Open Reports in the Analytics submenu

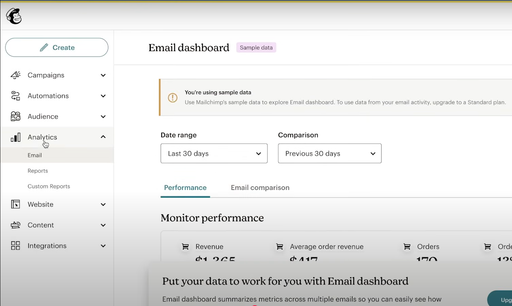(x=38, y=171)
